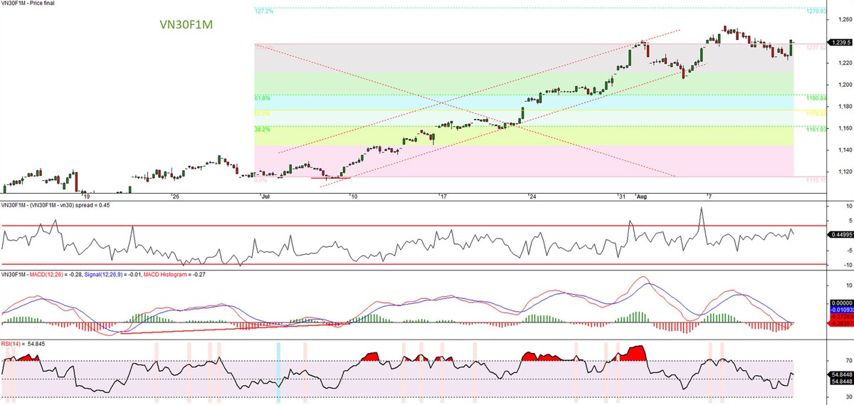Screen dimensions: 854x405
Task: Click the last green candlestick on price chart
Action: [792, 48]
